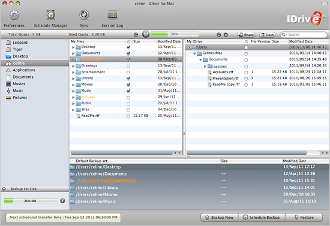Click the Sync toolbar icon

(84, 15)
